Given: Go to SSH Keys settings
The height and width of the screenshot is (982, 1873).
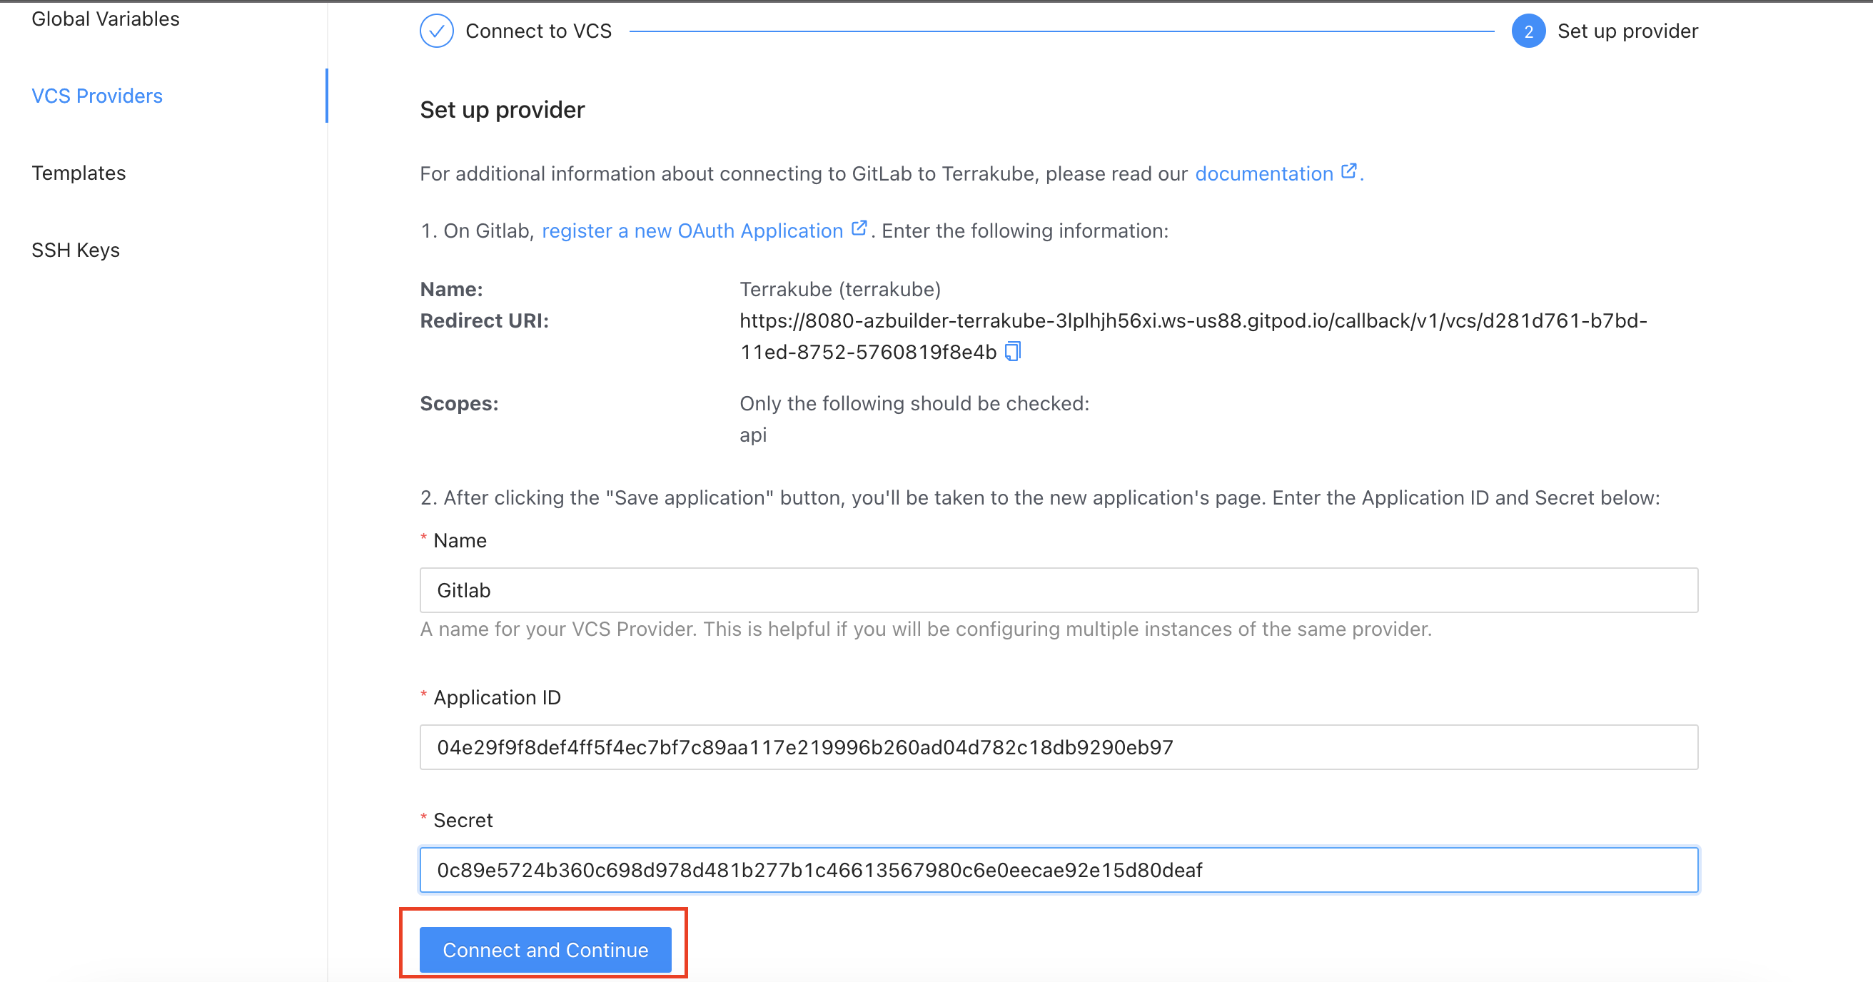Looking at the screenshot, I should 76,250.
